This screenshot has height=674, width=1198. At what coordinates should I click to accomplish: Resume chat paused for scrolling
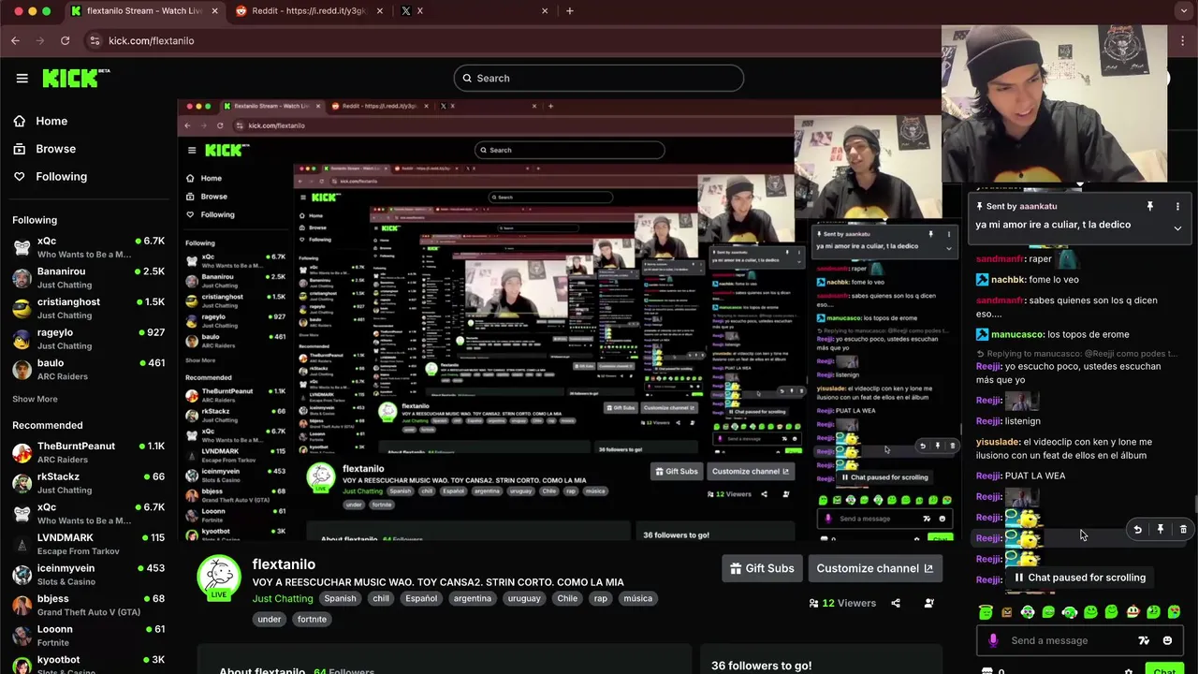[1079, 578]
